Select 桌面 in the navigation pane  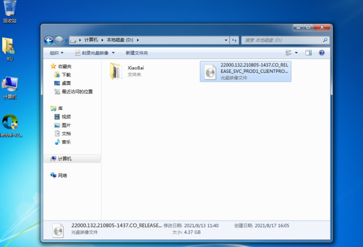[66, 83]
